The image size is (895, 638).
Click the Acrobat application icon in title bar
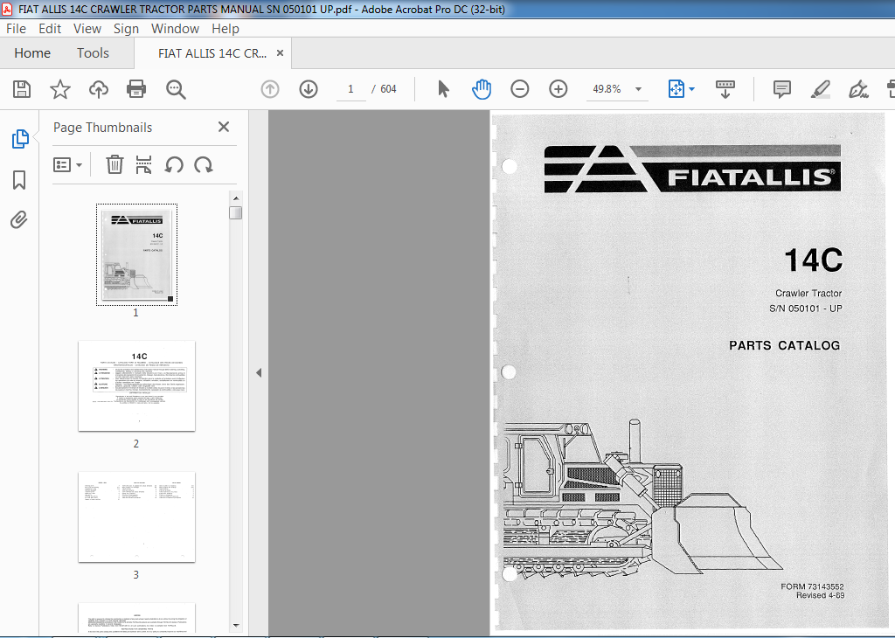point(7,9)
